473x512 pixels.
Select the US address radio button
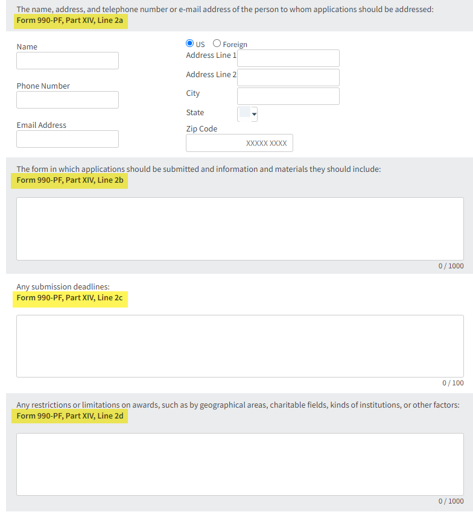(x=190, y=44)
